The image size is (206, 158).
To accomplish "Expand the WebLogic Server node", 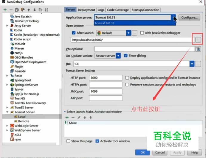I will [7, 126].
